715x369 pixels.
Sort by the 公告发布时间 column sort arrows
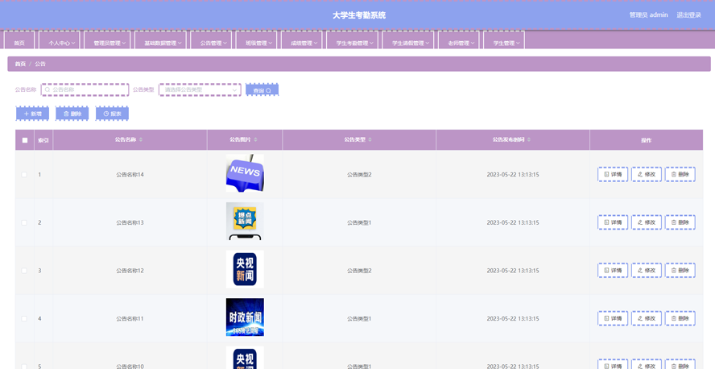(x=529, y=139)
